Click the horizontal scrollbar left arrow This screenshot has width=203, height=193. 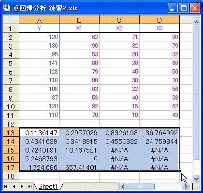tap(123, 186)
